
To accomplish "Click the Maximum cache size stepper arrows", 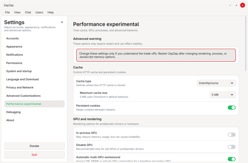I will [232, 95].
